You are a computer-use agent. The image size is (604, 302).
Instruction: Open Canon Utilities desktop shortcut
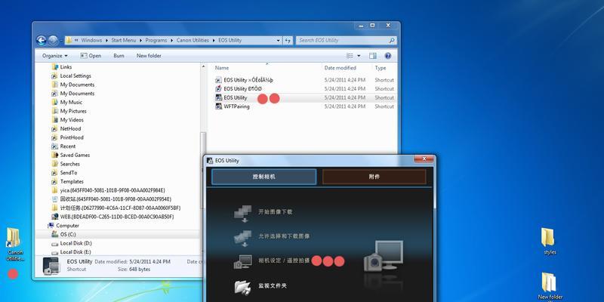click(x=14, y=244)
